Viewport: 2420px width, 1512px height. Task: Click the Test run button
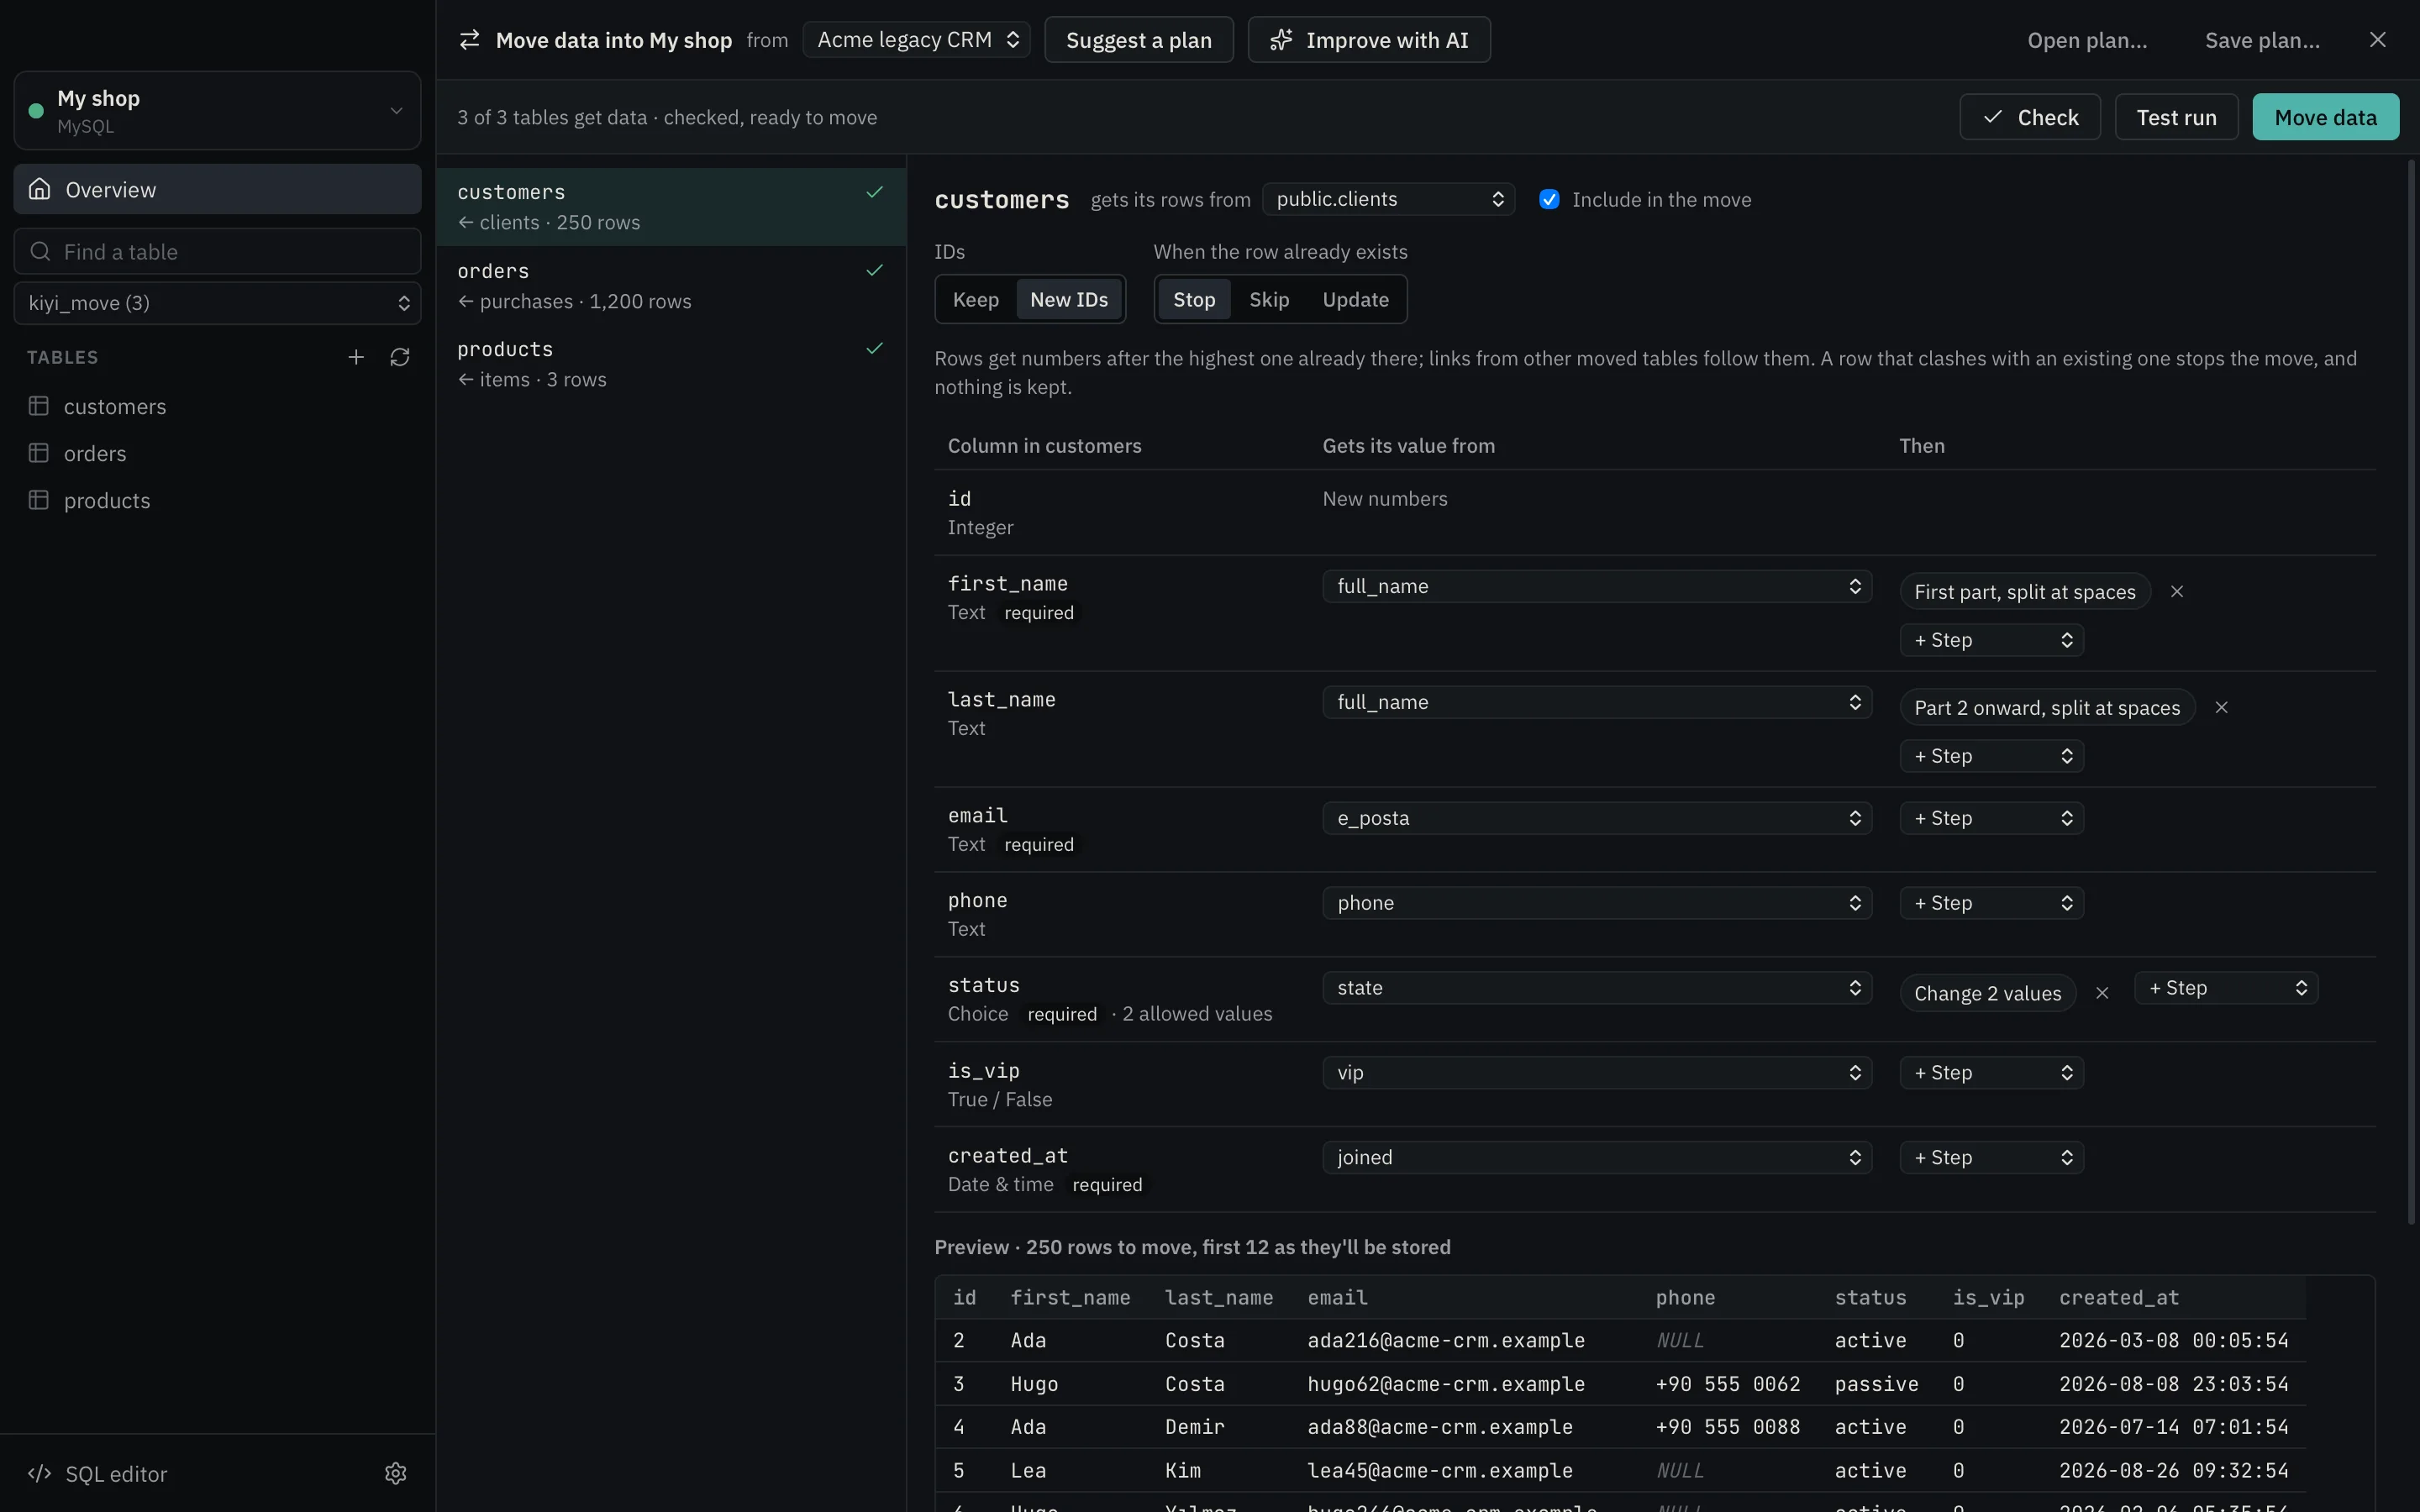(2176, 117)
